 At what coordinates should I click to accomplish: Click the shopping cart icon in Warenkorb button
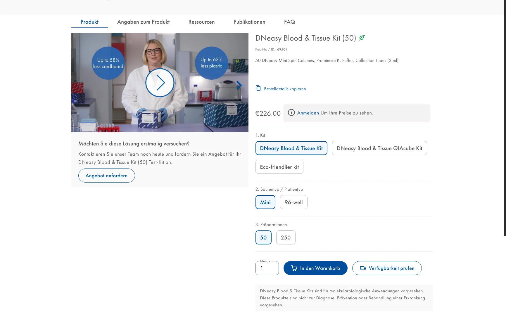coord(294,268)
